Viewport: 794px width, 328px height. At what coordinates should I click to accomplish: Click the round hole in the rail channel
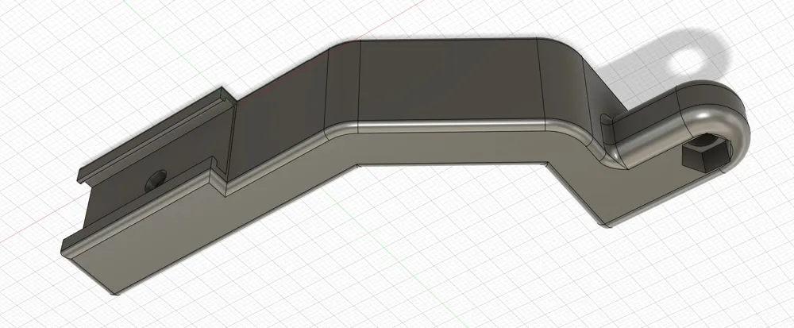coord(156,181)
